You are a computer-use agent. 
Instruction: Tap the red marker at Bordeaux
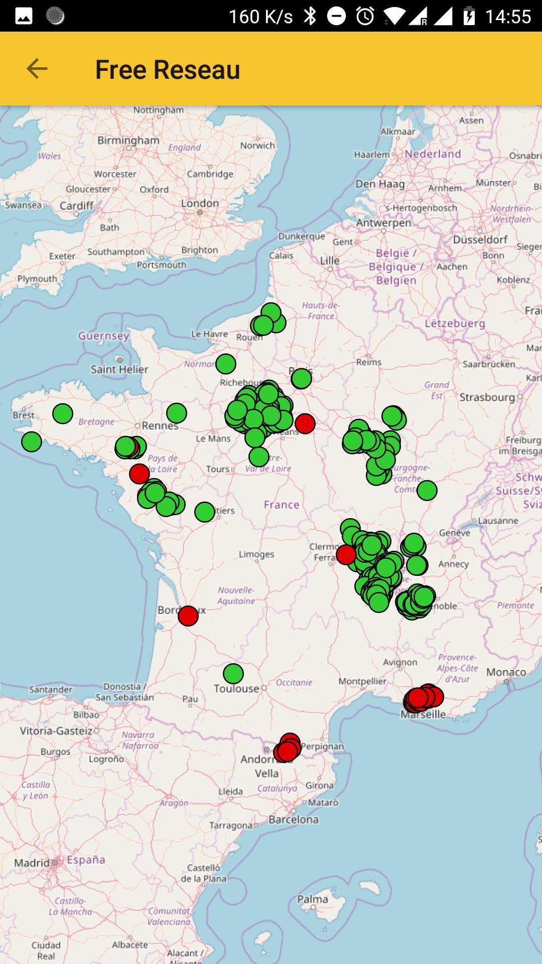pyautogui.click(x=188, y=616)
